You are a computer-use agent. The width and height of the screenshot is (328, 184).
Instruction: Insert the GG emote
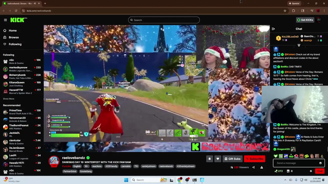pos(306,156)
